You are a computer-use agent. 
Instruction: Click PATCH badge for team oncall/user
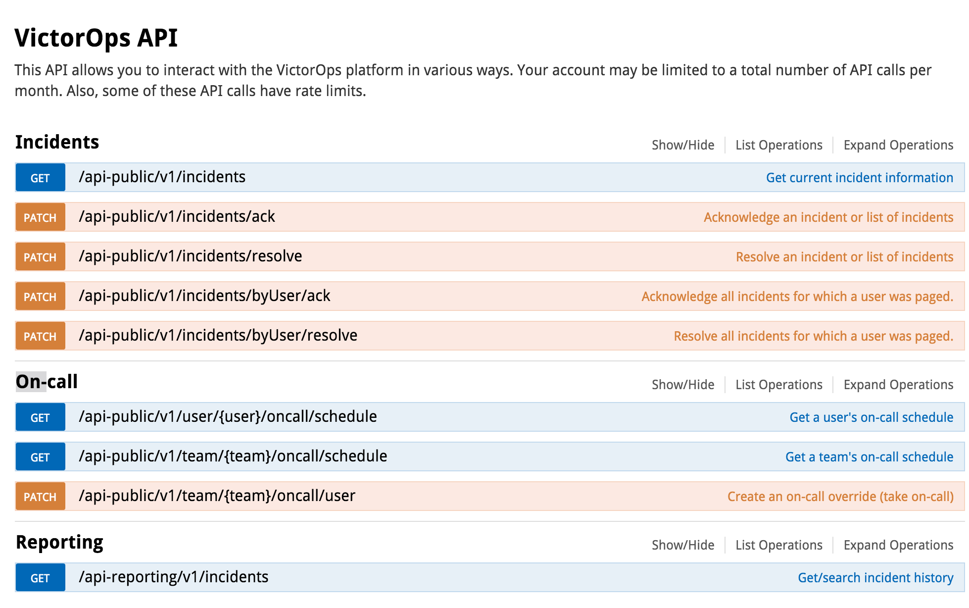coord(40,497)
